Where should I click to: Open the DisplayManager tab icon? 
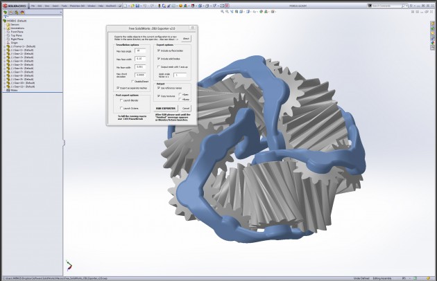[22, 12]
